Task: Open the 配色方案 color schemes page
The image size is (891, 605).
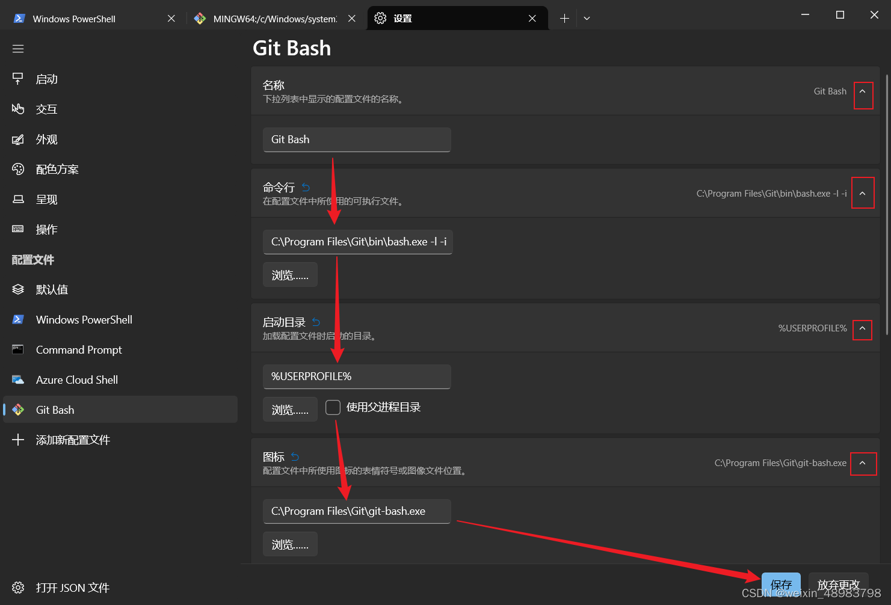Action: pyautogui.click(x=120, y=169)
